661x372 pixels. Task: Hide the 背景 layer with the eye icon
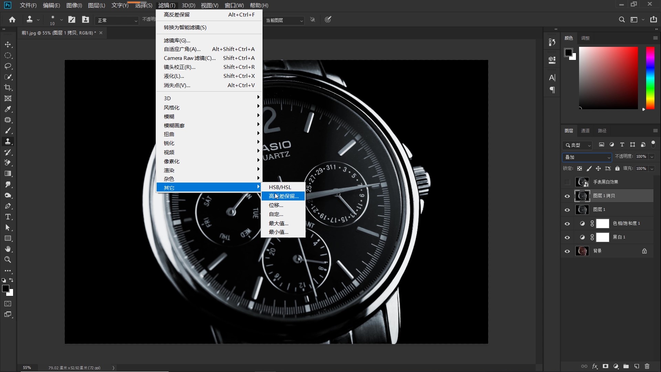pos(567,251)
